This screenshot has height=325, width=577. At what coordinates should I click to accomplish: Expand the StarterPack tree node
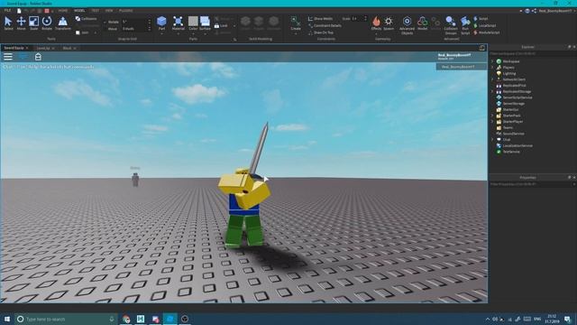(492, 116)
